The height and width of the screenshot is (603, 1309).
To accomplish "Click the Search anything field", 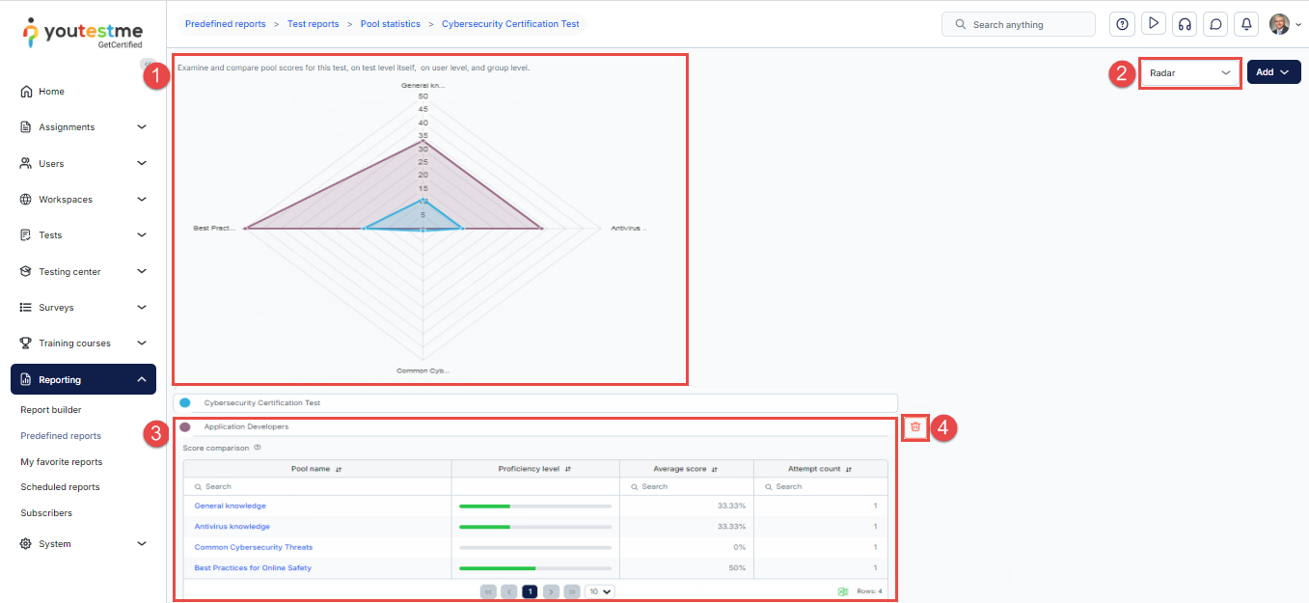I will (x=1019, y=24).
